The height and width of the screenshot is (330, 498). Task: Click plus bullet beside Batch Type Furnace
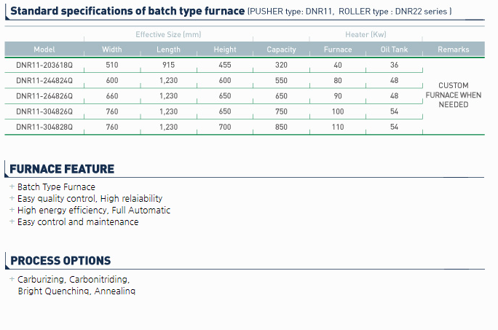12,186
